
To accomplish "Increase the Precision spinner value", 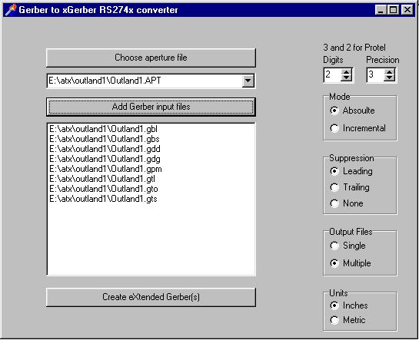I will click(389, 72).
